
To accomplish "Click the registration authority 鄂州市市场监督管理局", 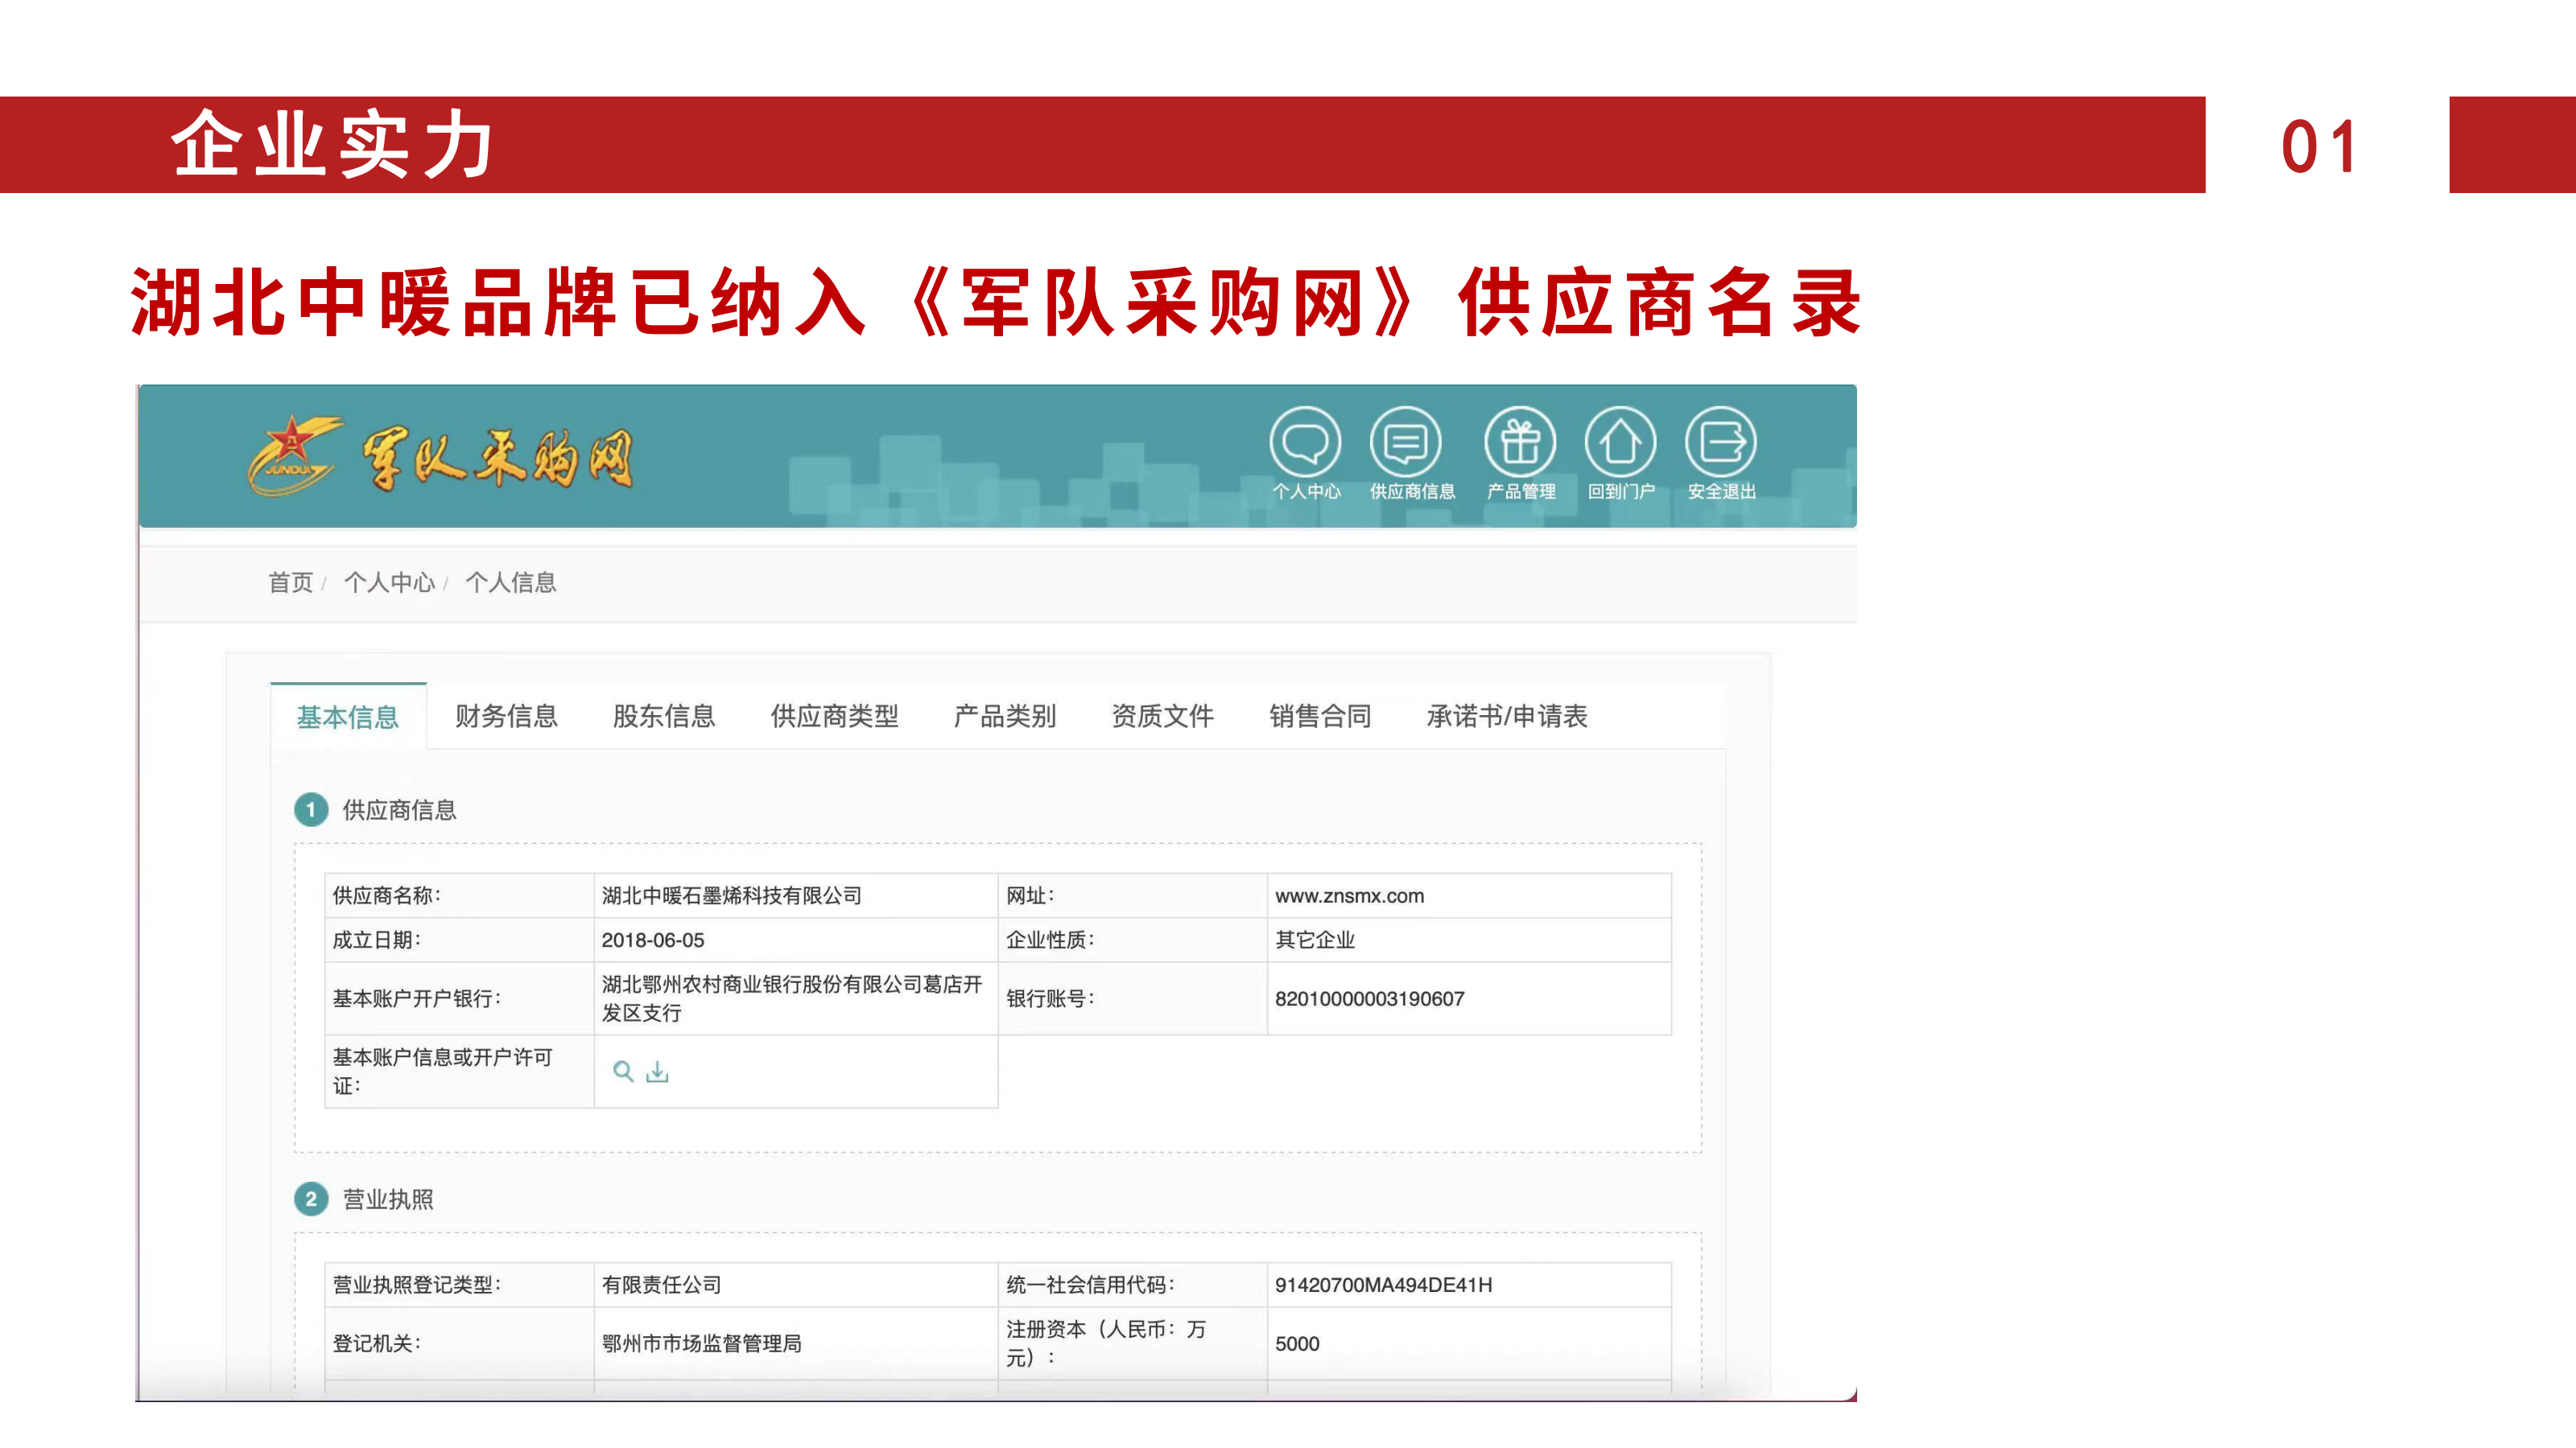I will point(701,1344).
